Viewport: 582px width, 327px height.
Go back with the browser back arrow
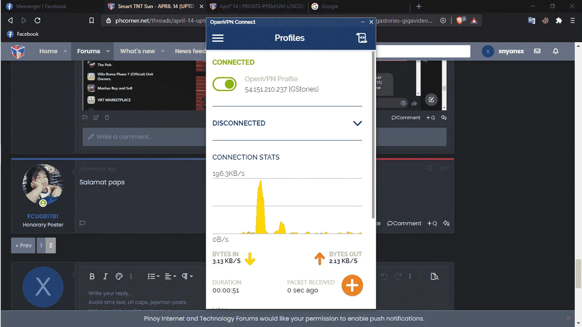[x=10, y=20]
